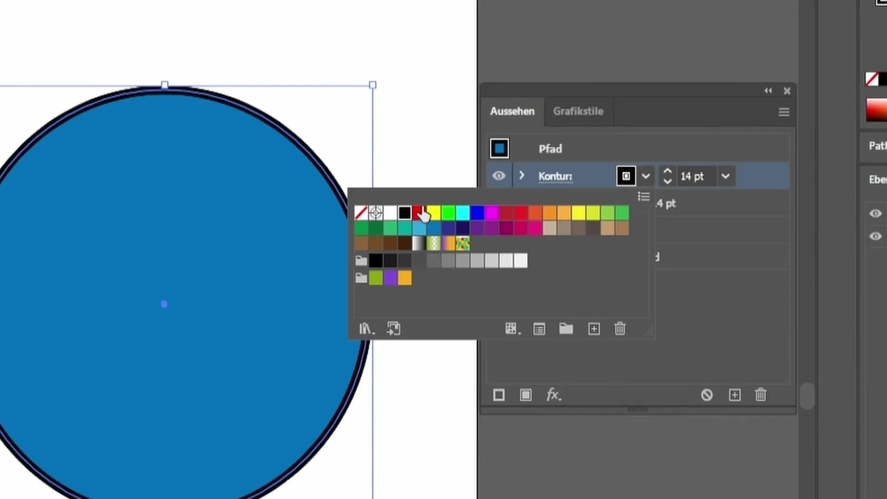Expand the Kontur property chevron arrow

(x=522, y=176)
